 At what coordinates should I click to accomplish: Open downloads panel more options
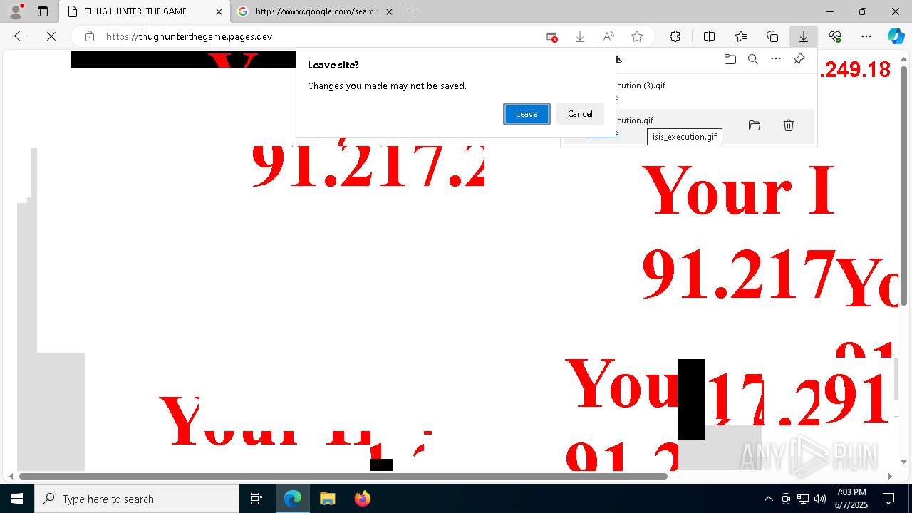(776, 59)
